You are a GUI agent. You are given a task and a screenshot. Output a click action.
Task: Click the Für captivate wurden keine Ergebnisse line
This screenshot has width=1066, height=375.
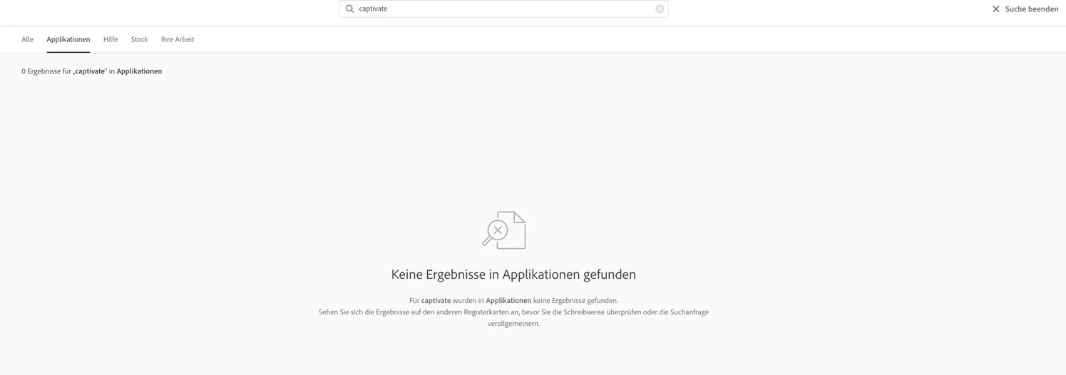tap(513, 301)
